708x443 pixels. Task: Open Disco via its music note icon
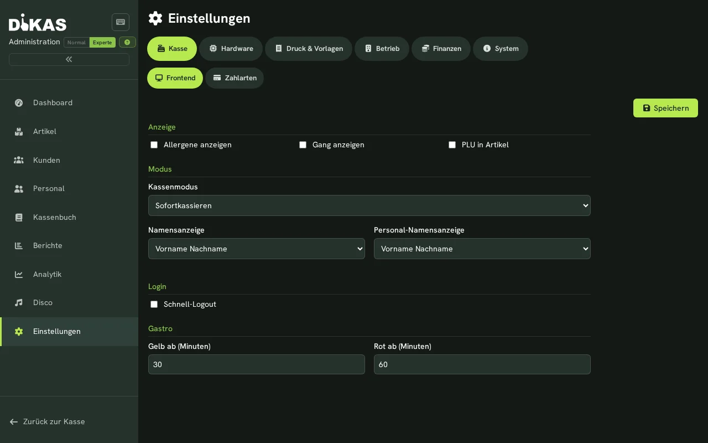tap(19, 302)
